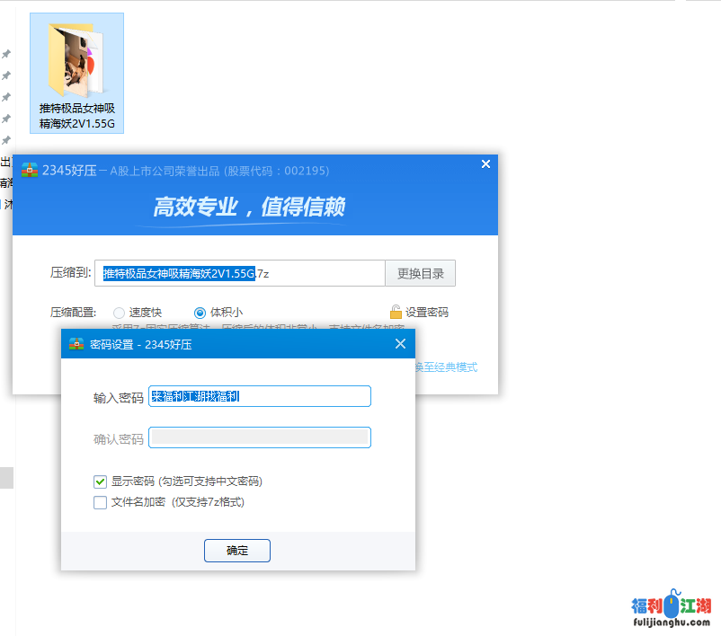Open the 切换至经典模式 link

(446, 367)
